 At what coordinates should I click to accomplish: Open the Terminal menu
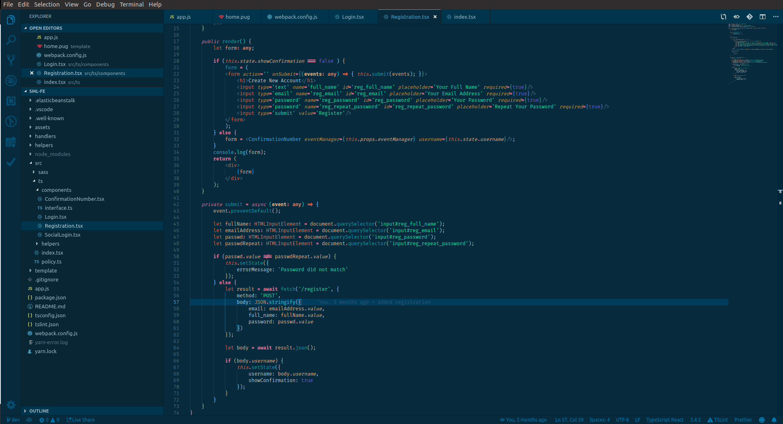(132, 4)
